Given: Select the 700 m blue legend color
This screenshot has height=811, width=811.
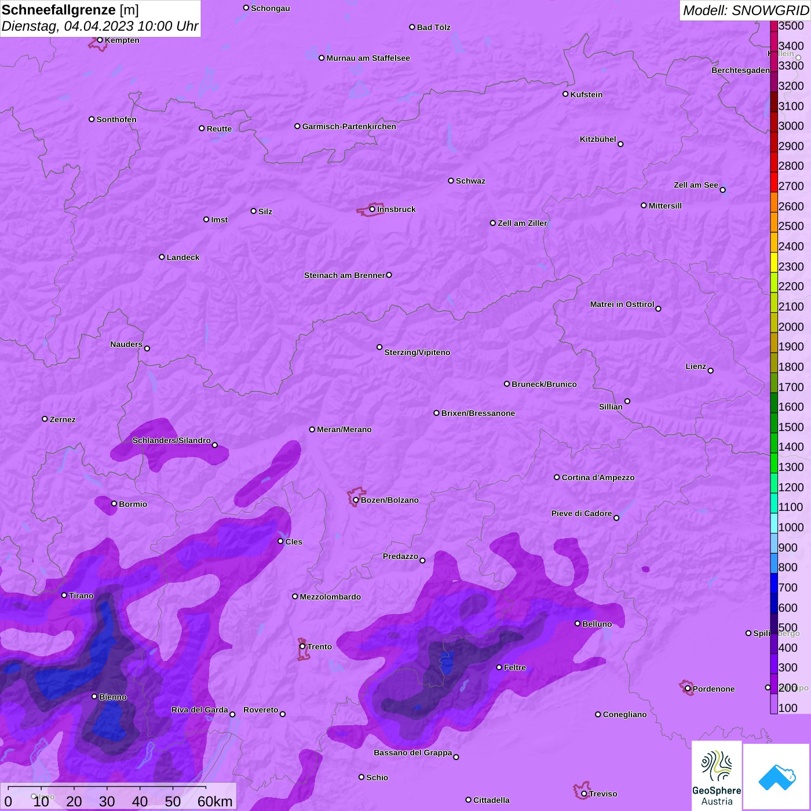Looking at the screenshot, I should [774, 583].
